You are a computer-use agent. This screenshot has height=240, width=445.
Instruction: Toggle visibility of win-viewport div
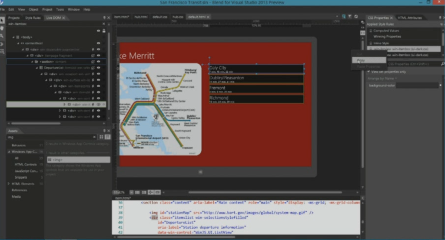click(99, 74)
